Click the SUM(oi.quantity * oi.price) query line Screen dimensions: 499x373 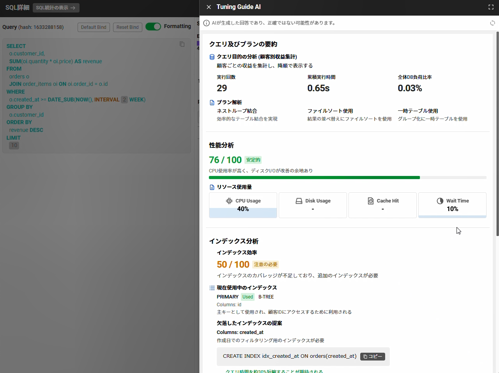coord(56,61)
